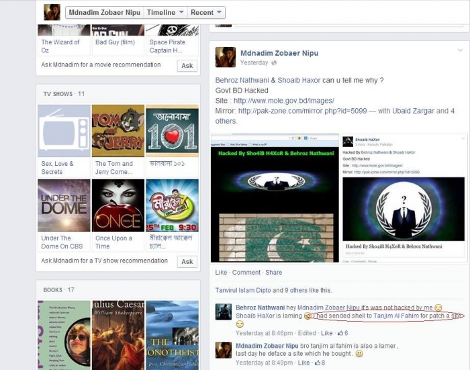Open 'Once Upon a Time' title text
The height and width of the screenshot is (370, 470).
pos(113,242)
